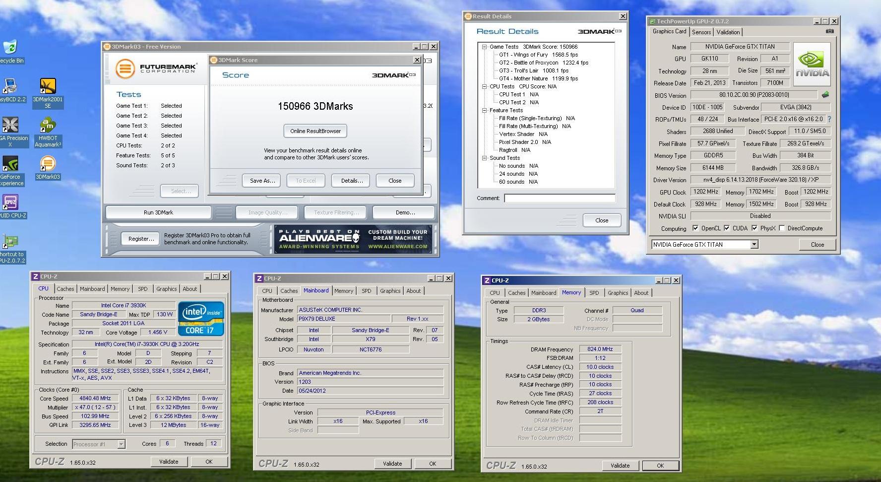The image size is (881, 482).
Task: Click the Result Details title bar icon
Action: 468,16
